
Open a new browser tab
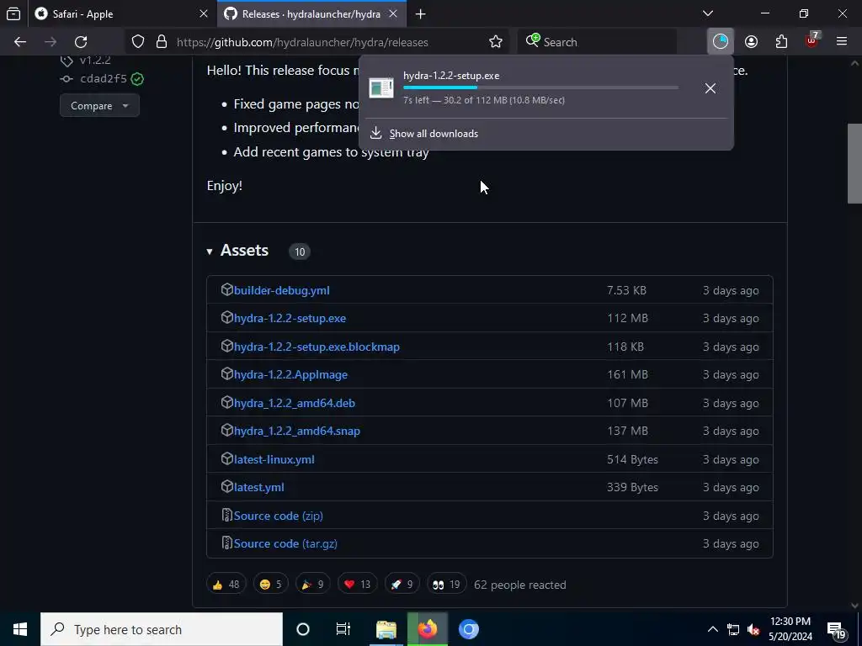421,13
